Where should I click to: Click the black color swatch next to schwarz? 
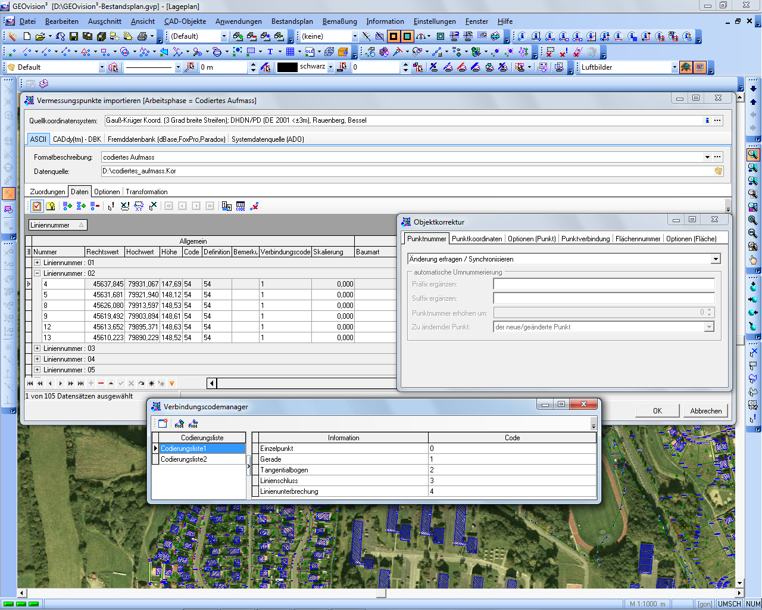pos(288,67)
